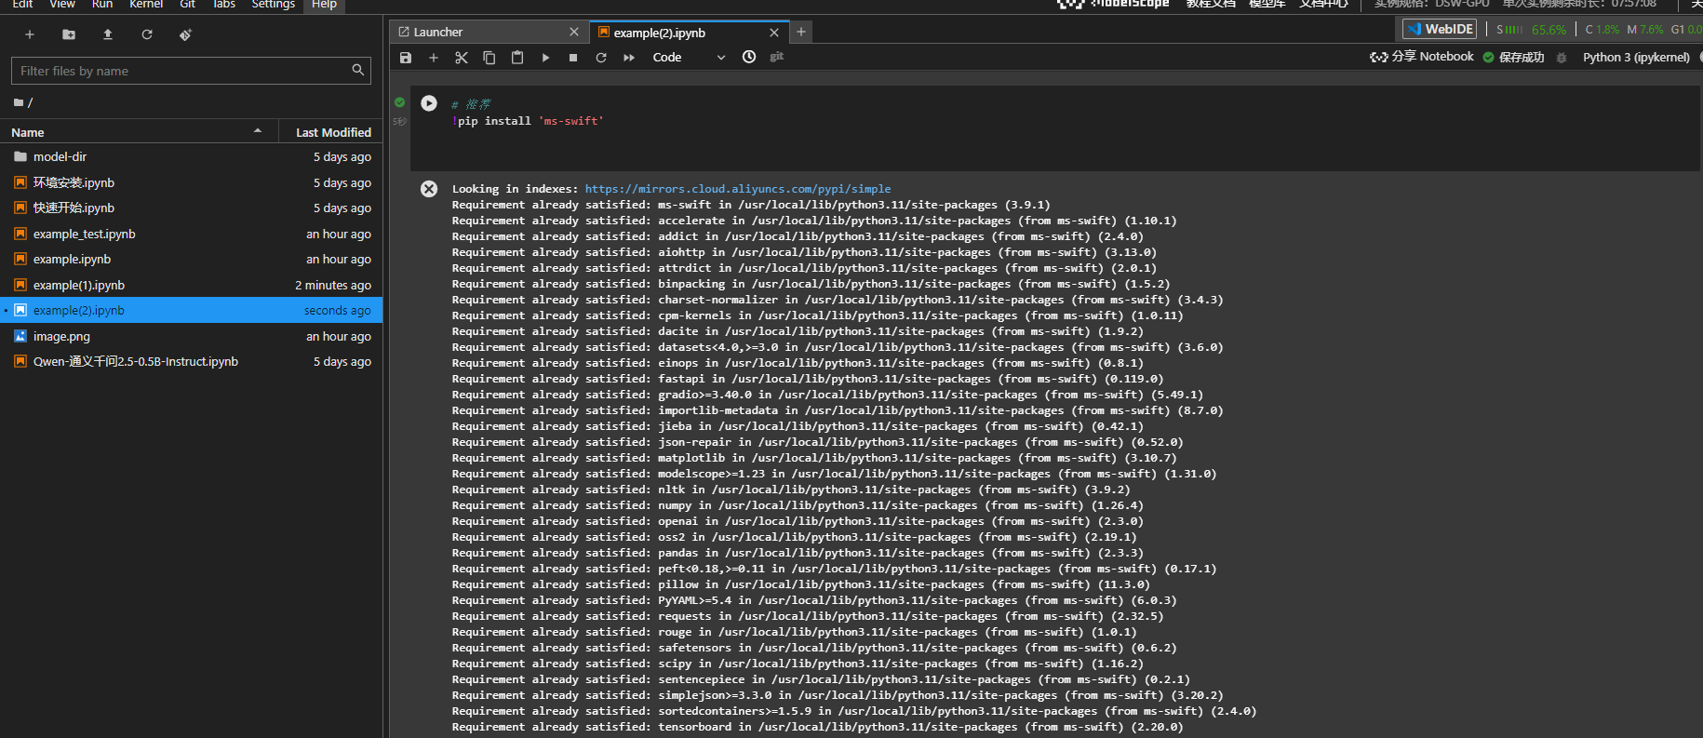
Task: Open the Code cell type dropdown
Action: [689, 58]
